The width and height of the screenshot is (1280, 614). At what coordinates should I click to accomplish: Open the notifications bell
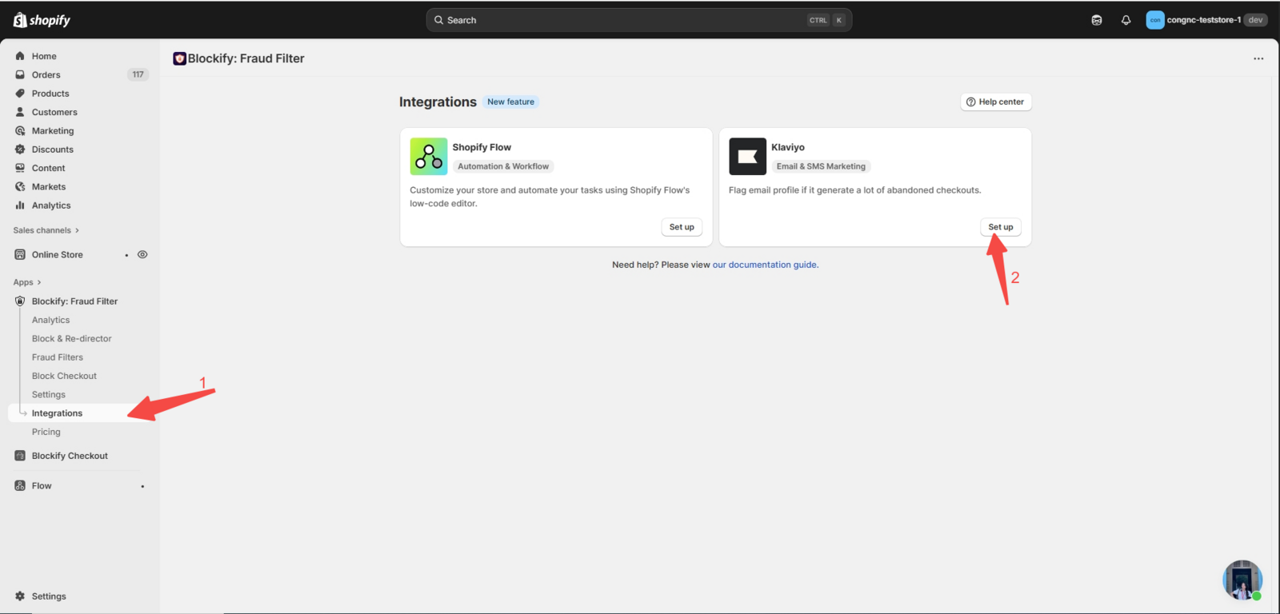tap(1126, 20)
